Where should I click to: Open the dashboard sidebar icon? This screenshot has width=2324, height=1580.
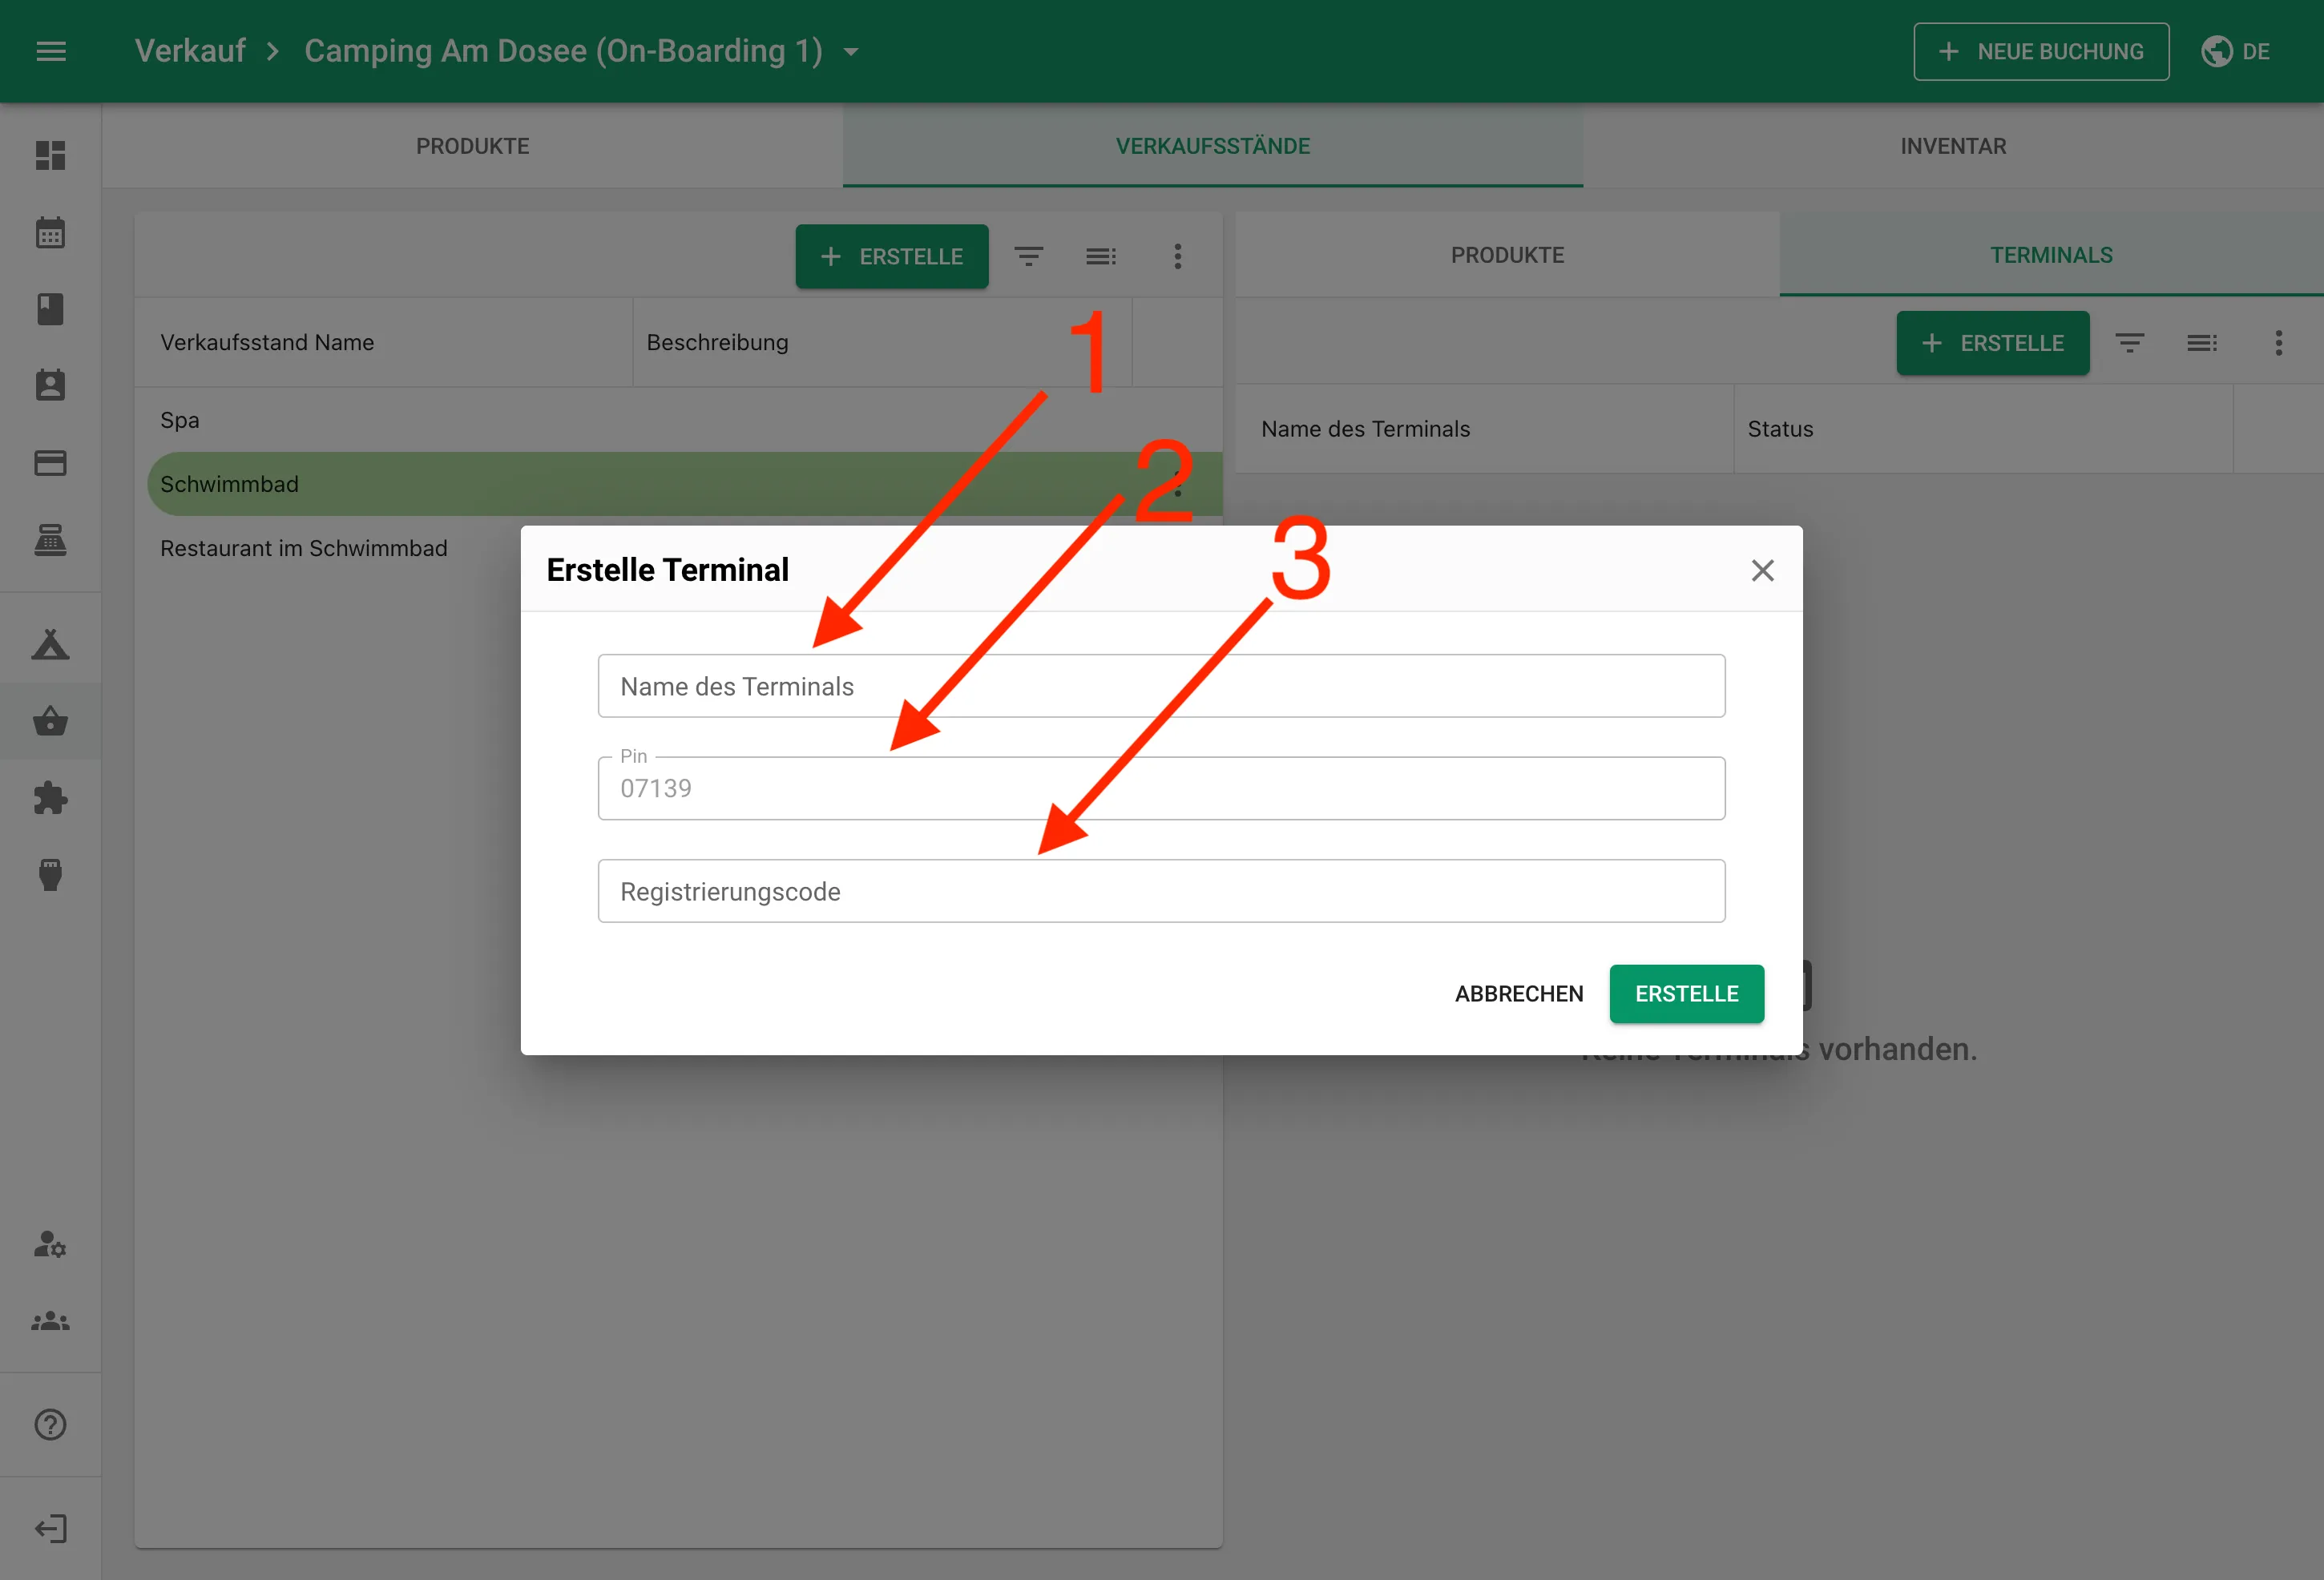pos(50,155)
